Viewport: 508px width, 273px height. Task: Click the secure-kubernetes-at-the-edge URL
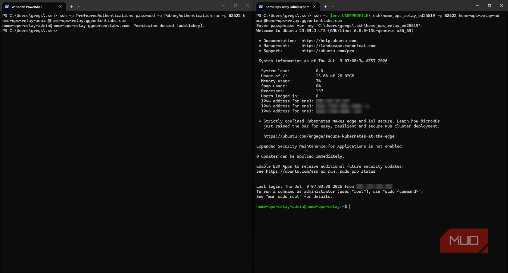coord(329,136)
